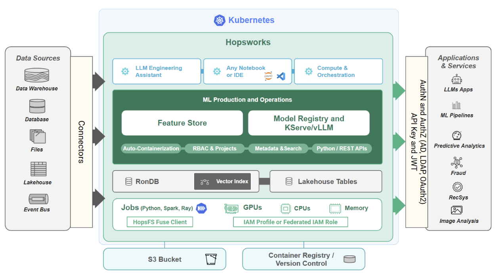This screenshot has height=276, width=500.
Task: Click the blue VS Code logo
Action: coord(281,76)
